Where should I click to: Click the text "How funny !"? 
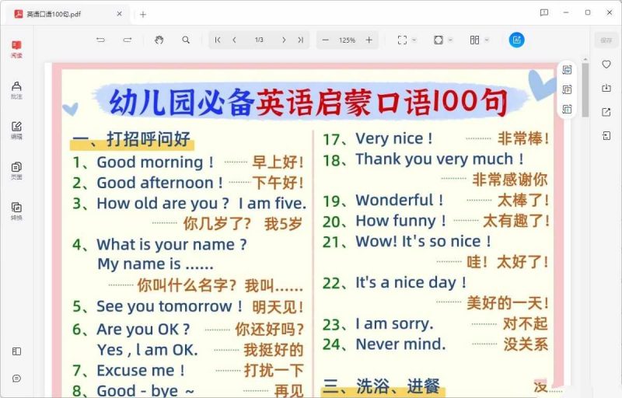pyautogui.click(x=401, y=221)
